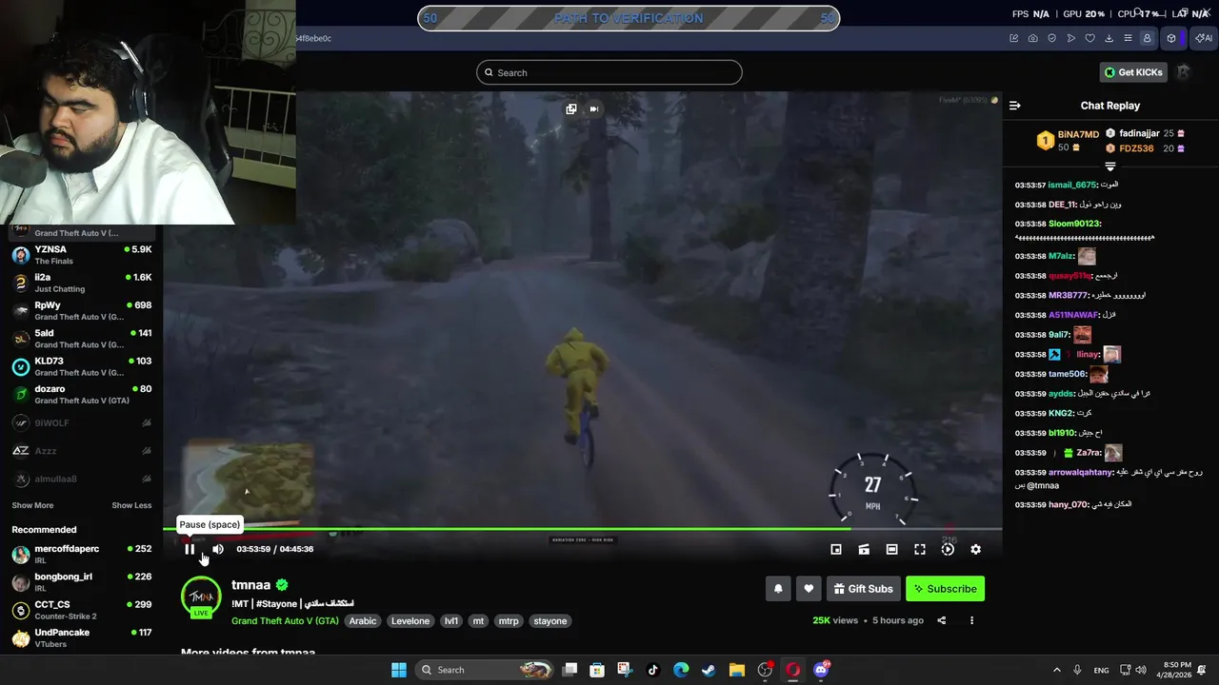Open the browser profile icon

1148,38
